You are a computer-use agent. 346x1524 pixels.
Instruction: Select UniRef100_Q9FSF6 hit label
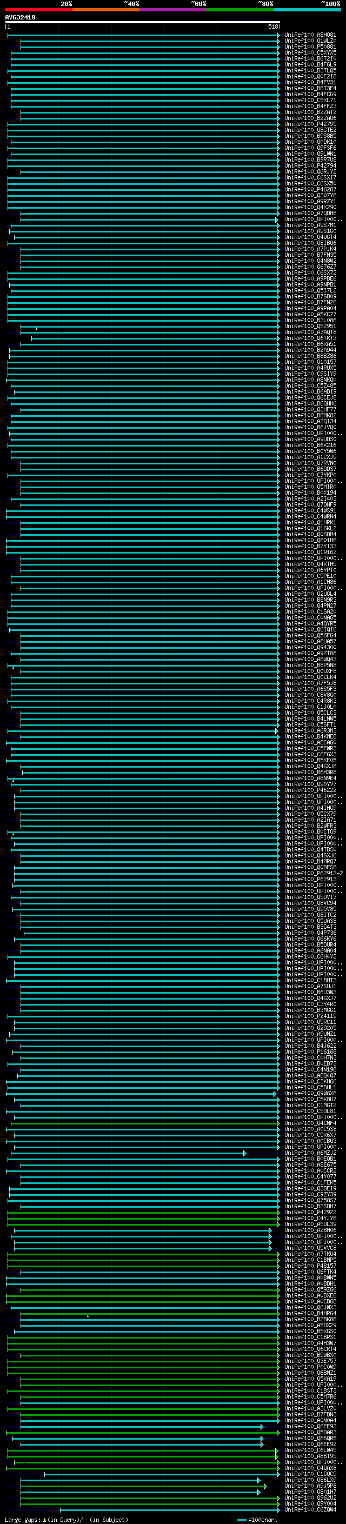tap(310, 148)
